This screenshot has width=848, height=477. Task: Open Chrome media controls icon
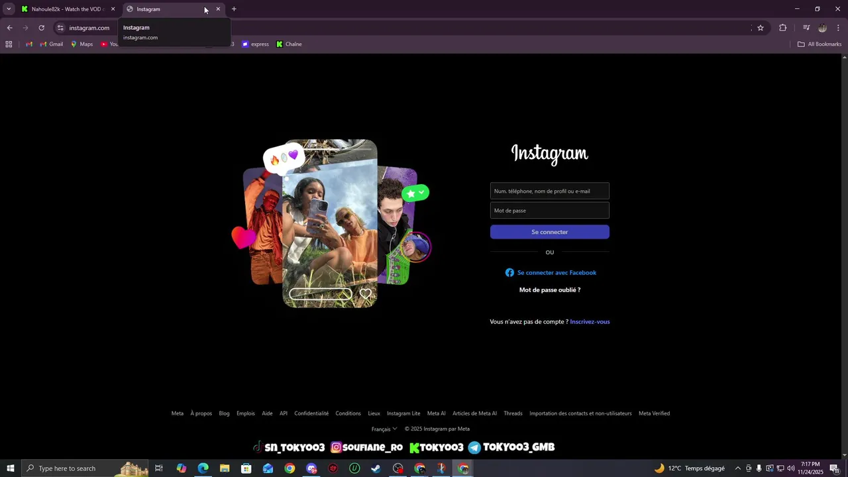pyautogui.click(x=806, y=28)
